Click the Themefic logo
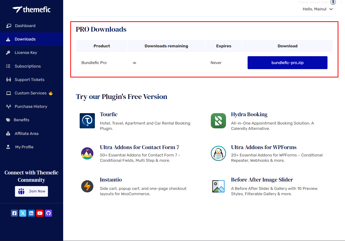Image resolution: width=345 pixels, height=241 pixels. (31, 10)
